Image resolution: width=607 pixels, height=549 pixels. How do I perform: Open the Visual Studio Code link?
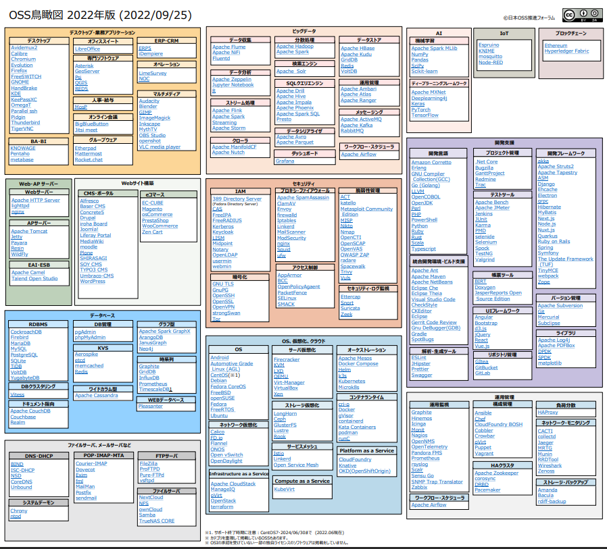click(x=433, y=300)
